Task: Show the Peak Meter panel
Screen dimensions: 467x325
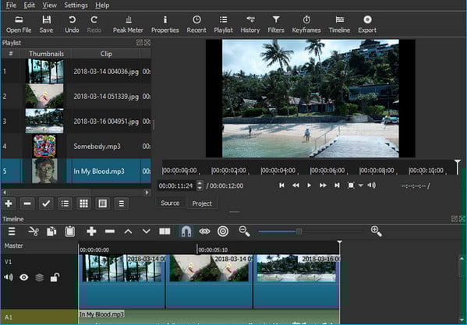Action: tap(128, 24)
